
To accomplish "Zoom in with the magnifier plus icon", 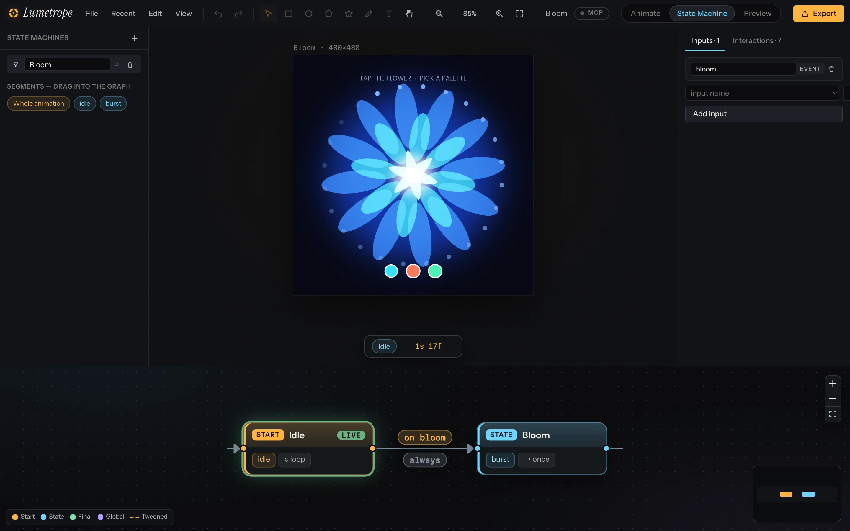I will coord(499,14).
